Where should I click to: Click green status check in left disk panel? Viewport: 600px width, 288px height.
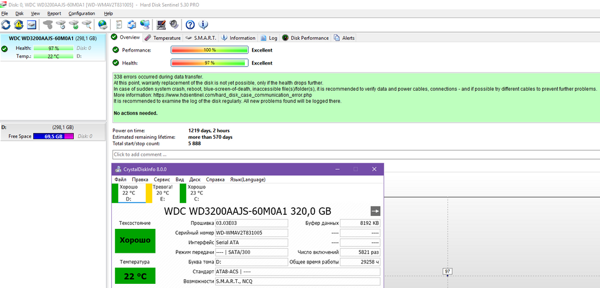[4, 49]
